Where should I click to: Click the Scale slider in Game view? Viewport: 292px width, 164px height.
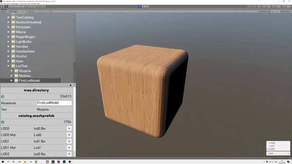coord(42,11)
